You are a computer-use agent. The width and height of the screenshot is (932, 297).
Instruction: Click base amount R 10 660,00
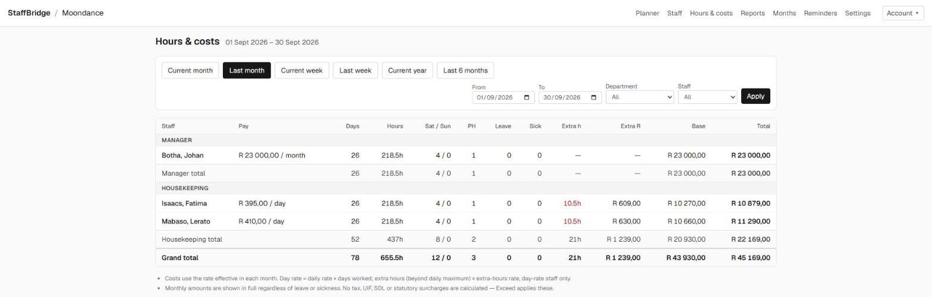687,222
